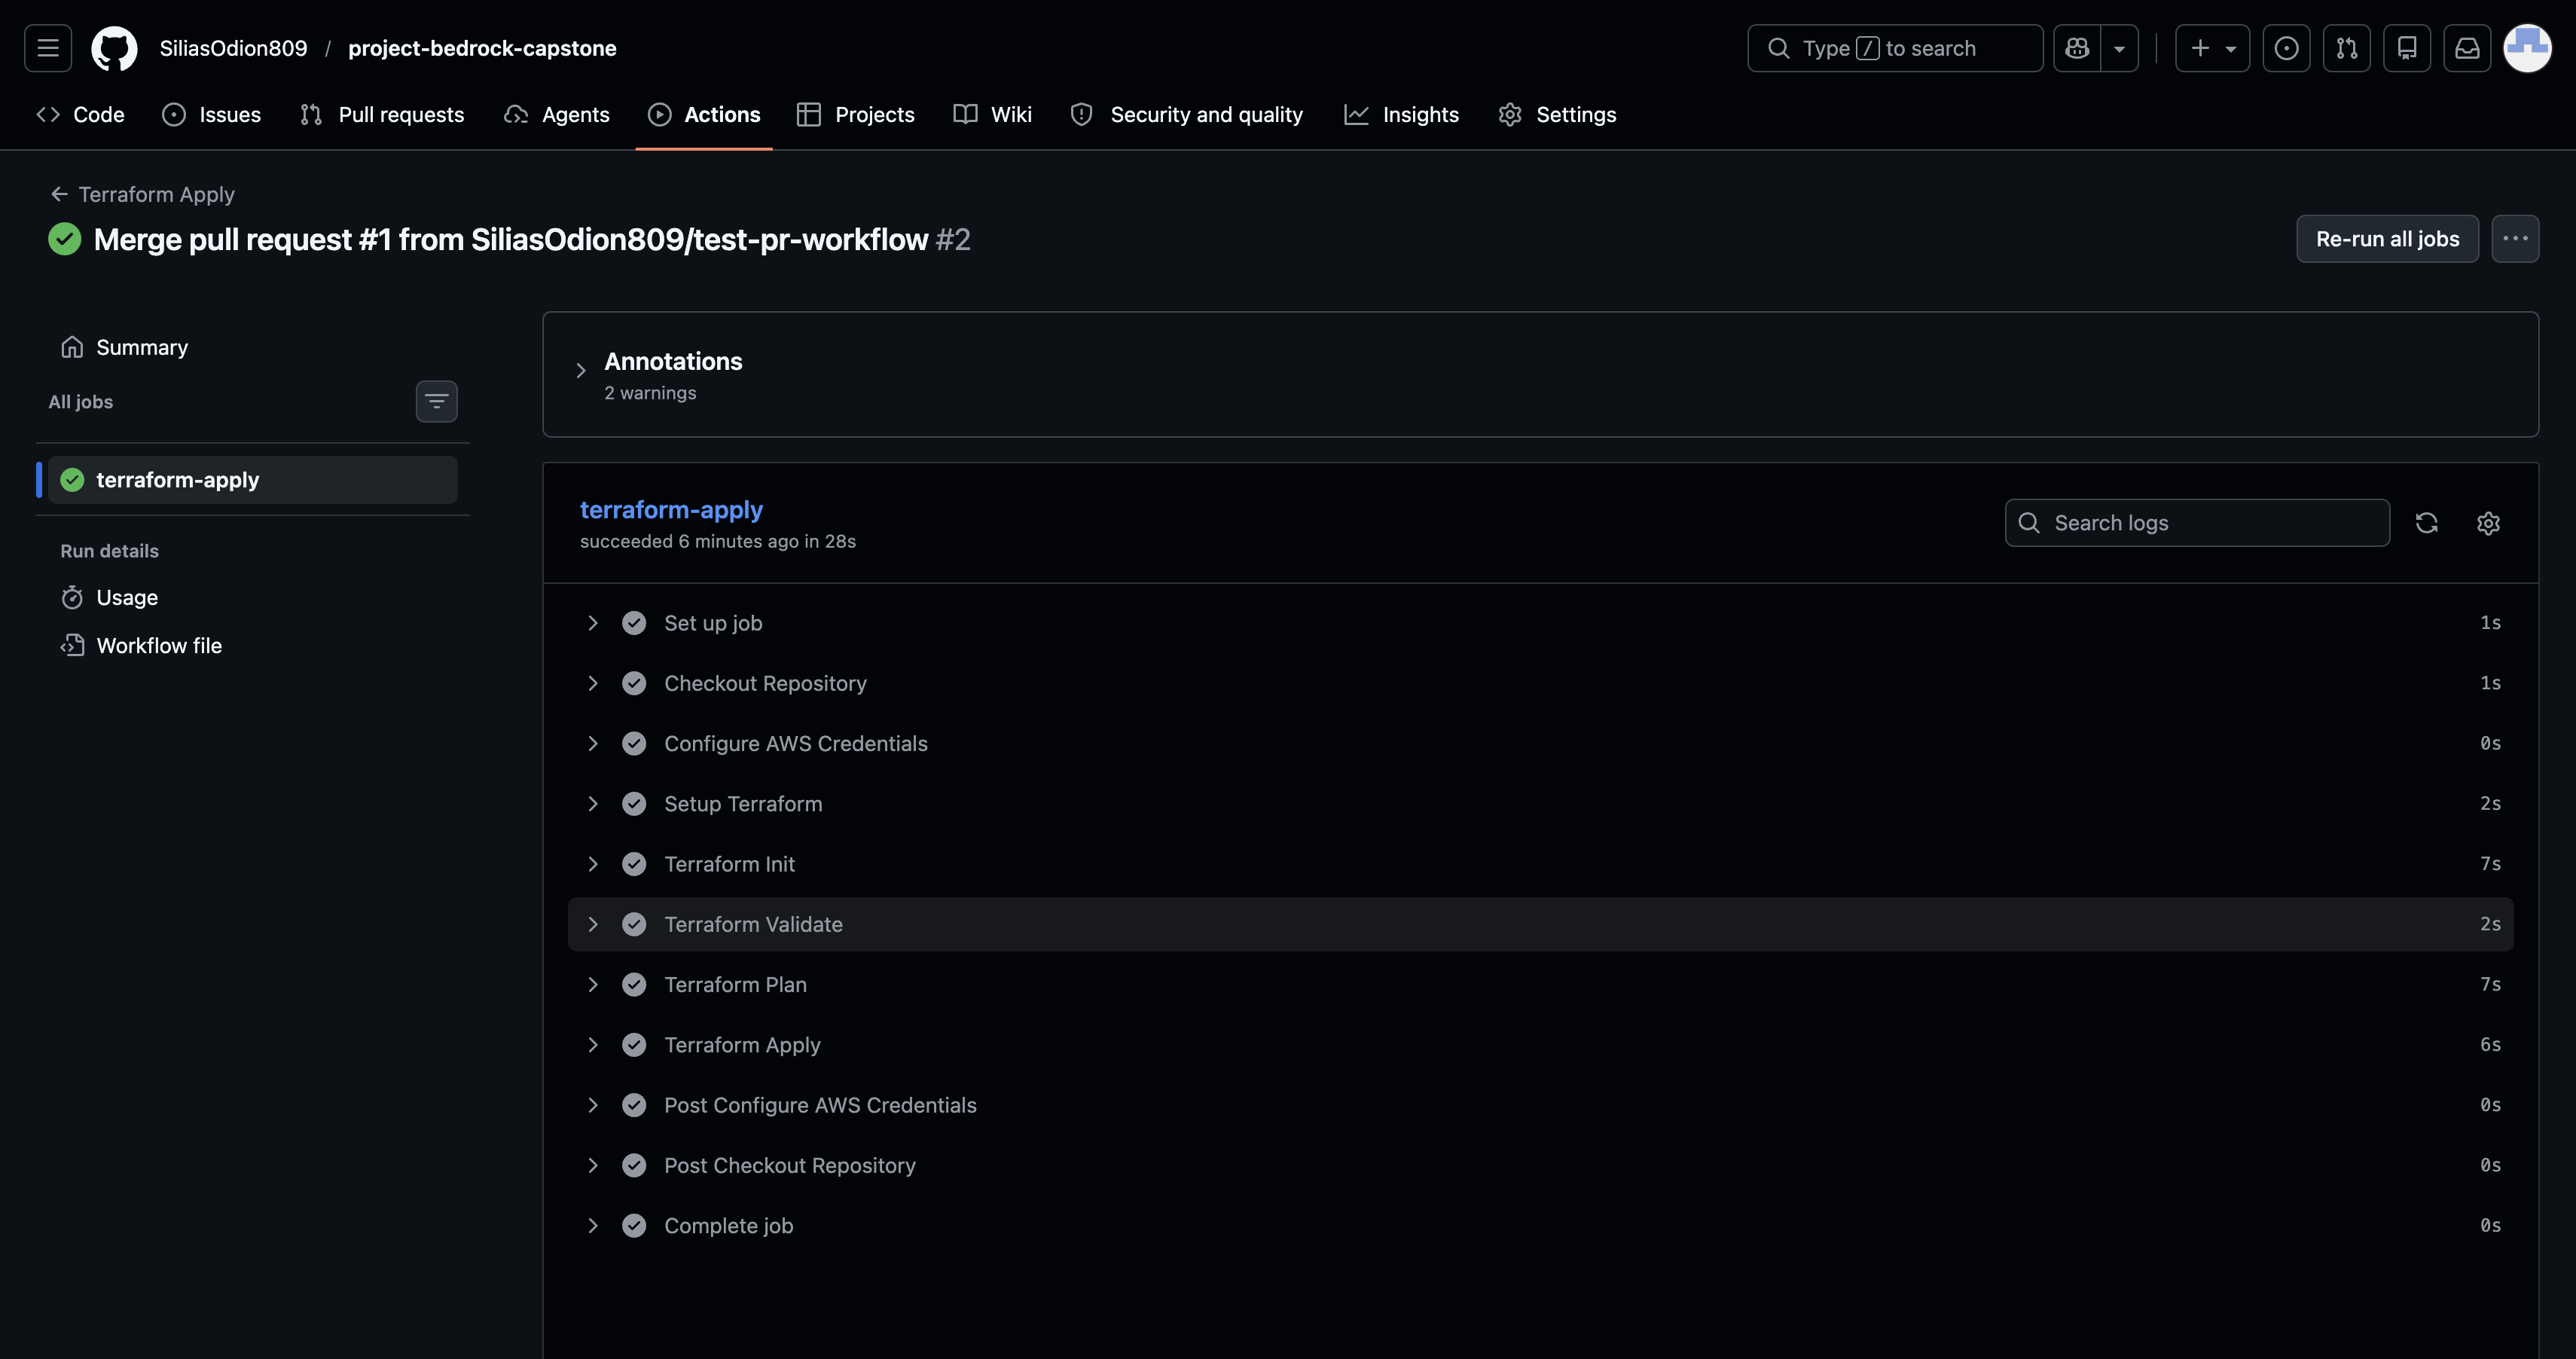
Task: Click green success icon beside run title
Action: (x=65, y=239)
